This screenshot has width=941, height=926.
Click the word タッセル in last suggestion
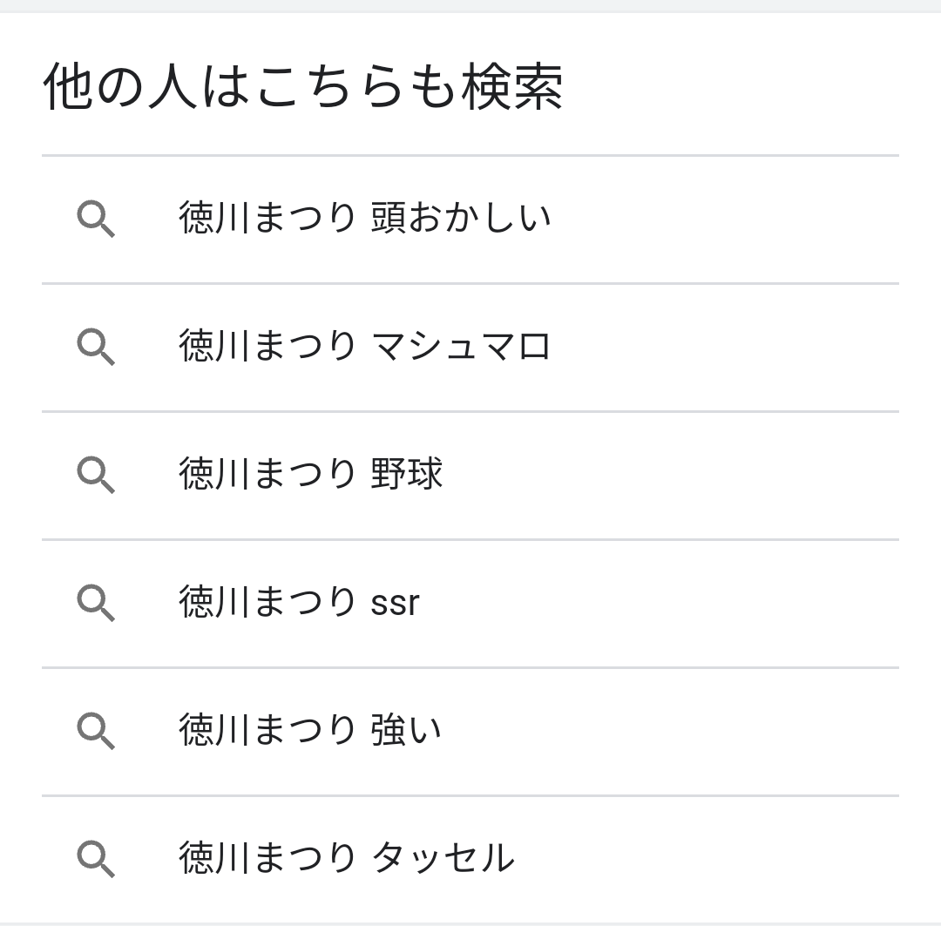point(443,857)
